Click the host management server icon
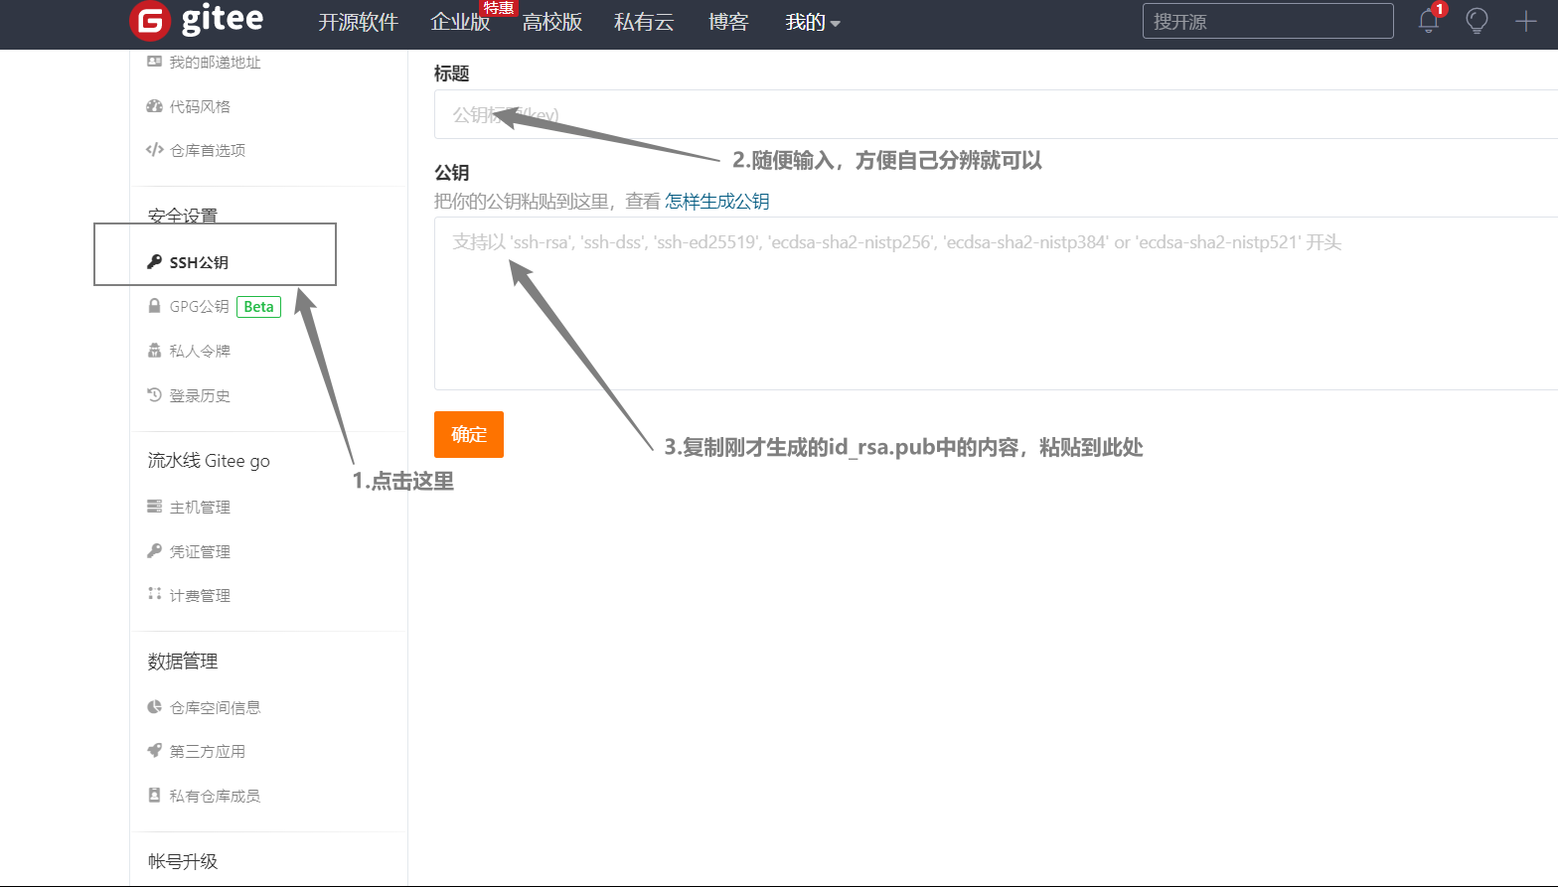1558x887 pixels. tap(154, 507)
